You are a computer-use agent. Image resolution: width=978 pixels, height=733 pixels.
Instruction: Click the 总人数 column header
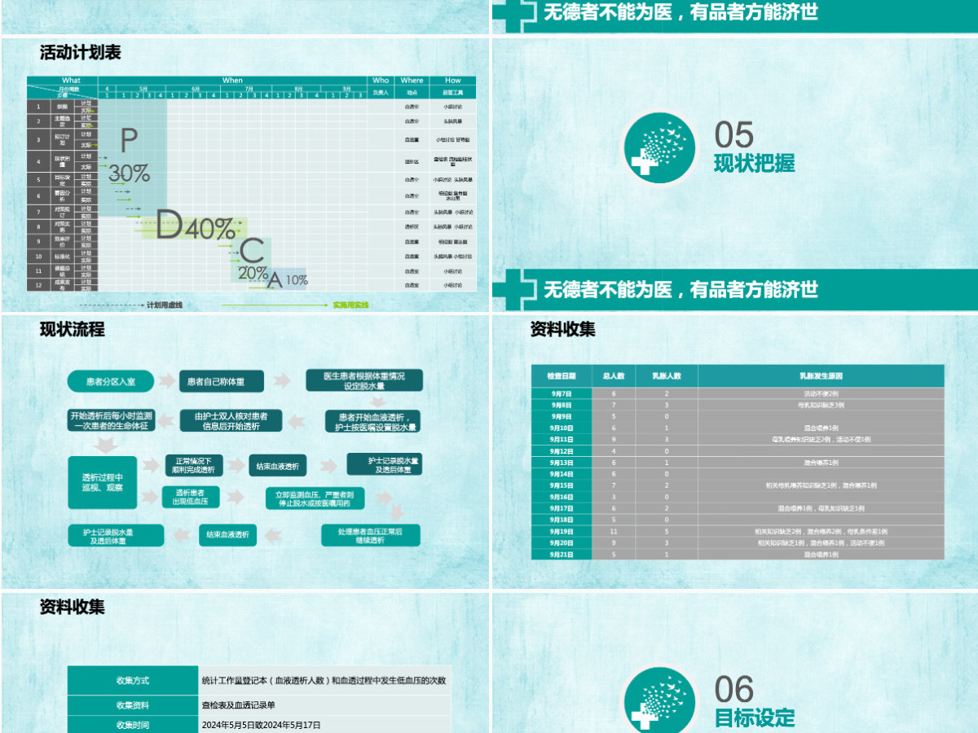coord(614,376)
